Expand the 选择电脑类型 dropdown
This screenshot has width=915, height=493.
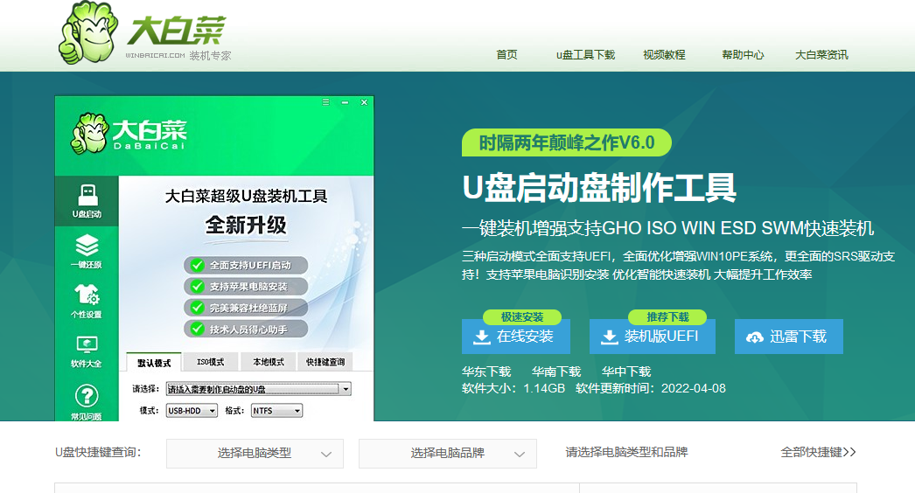(255, 454)
